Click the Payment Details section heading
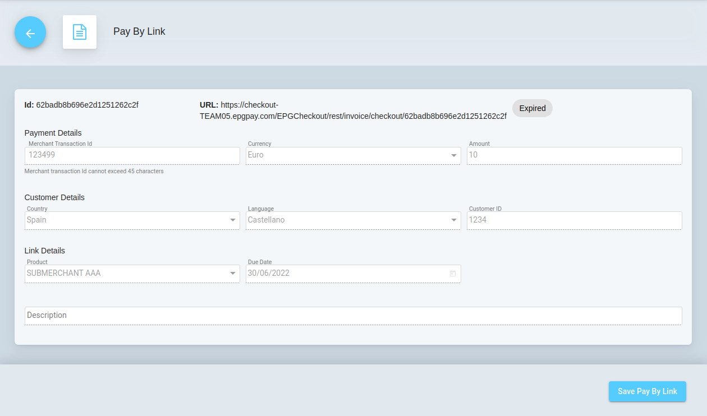 (53, 133)
